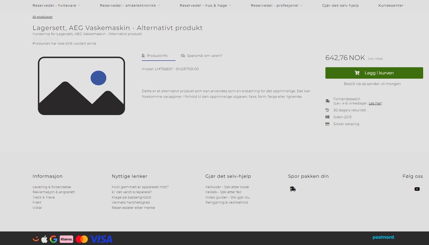Click the credit card Sikker betaling icon
This screenshot has width=429, height=245.
point(327,124)
